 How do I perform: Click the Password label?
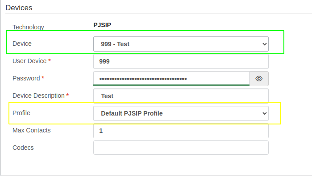(26, 78)
